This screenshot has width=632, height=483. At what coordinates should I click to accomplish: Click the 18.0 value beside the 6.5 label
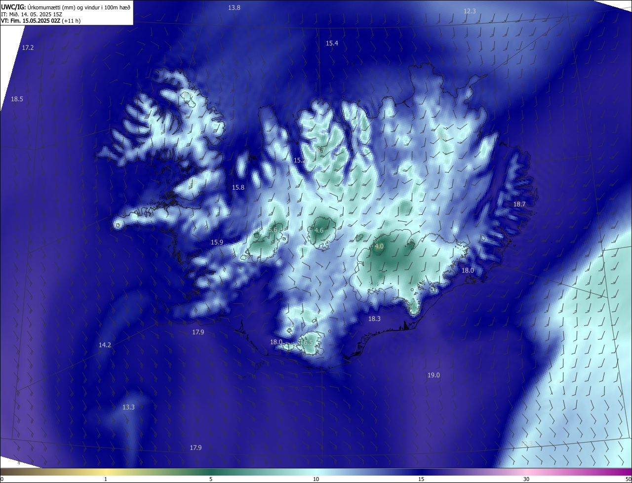276,342
